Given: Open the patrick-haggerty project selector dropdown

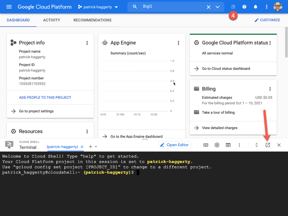Looking at the screenshot, I should point(98,7).
